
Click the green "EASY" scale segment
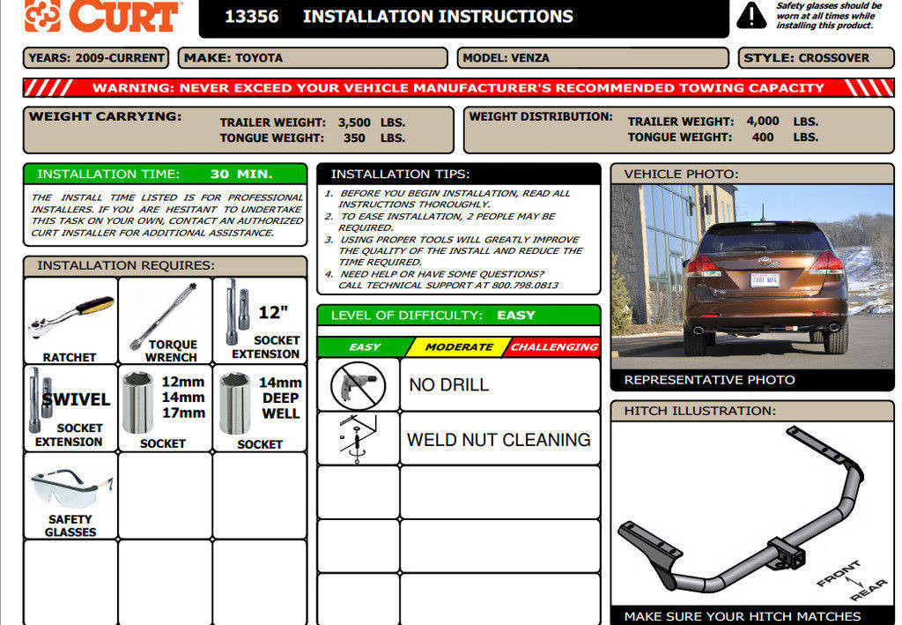pos(365,347)
